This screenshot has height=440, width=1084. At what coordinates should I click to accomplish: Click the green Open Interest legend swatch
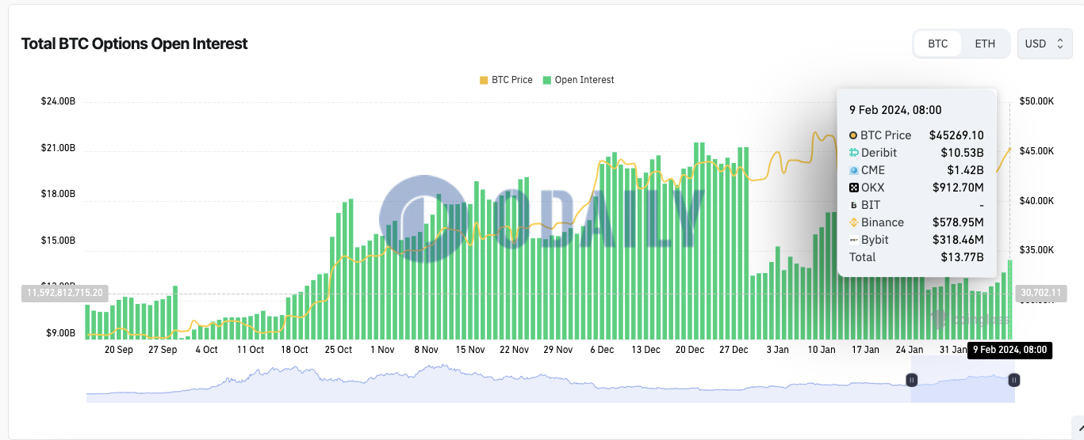click(547, 80)
